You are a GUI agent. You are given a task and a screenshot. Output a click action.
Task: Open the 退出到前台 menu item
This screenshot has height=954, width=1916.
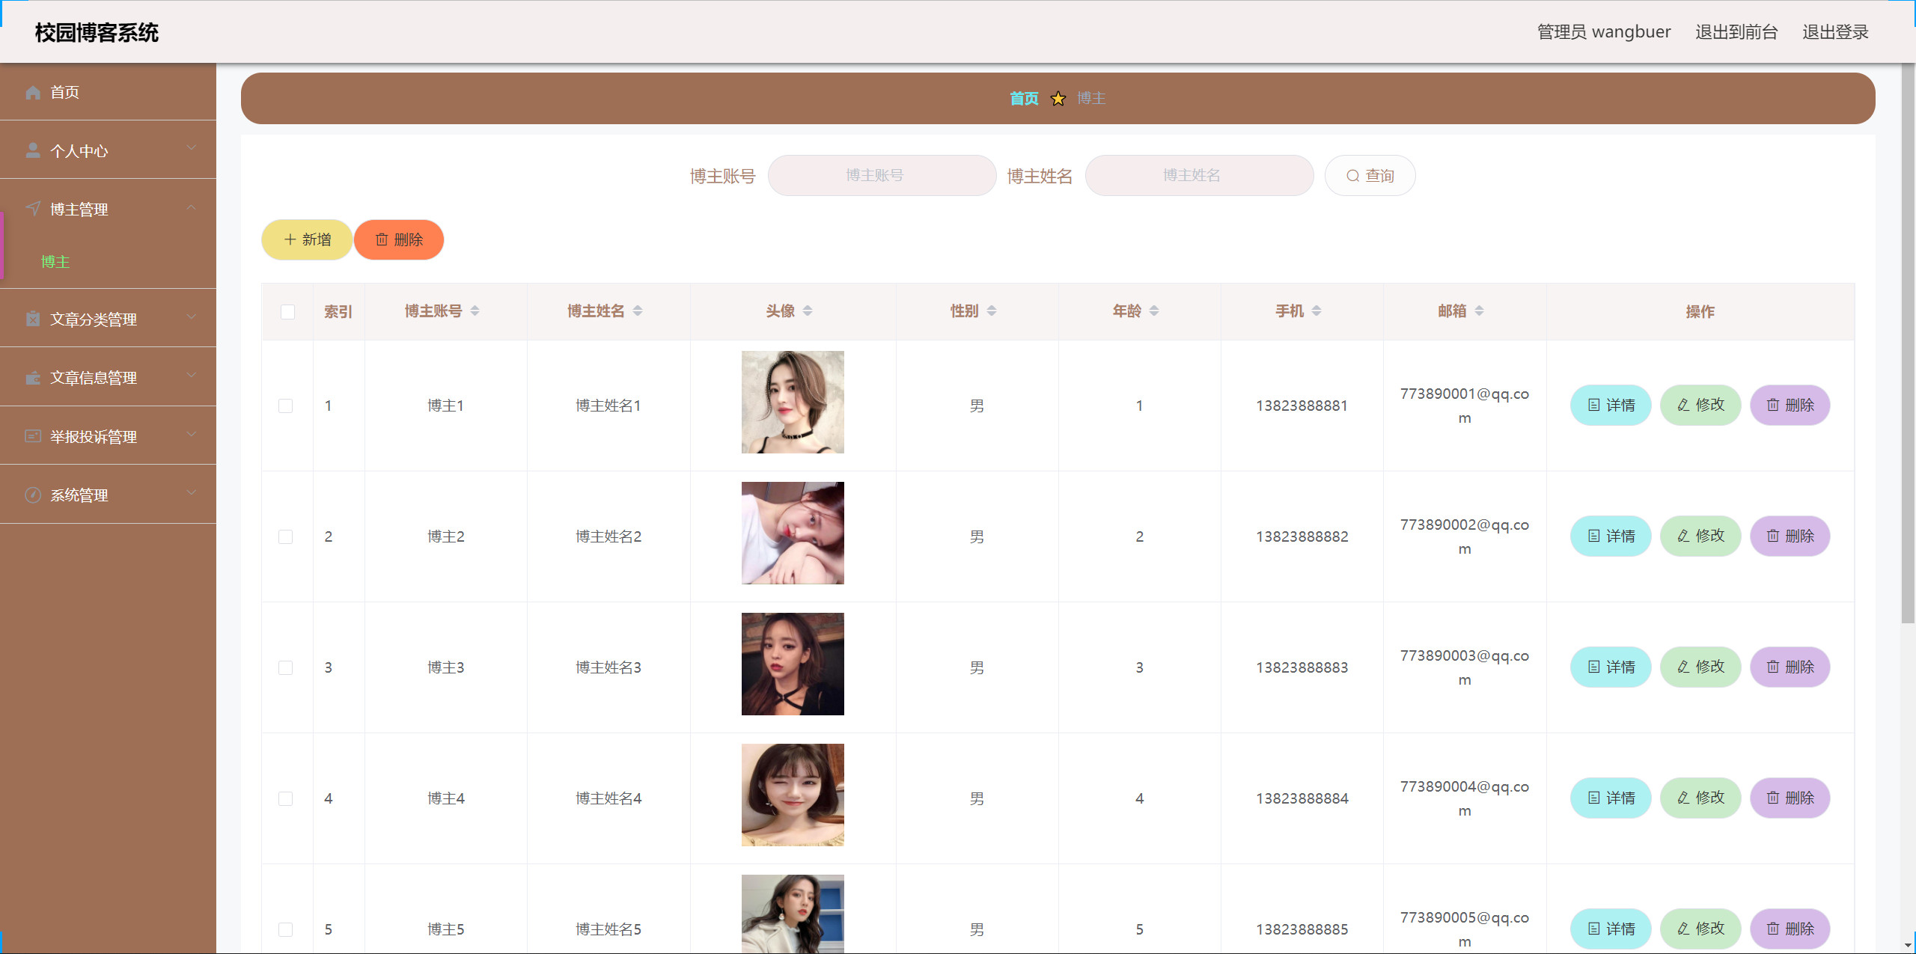(x=1738, y=31)
